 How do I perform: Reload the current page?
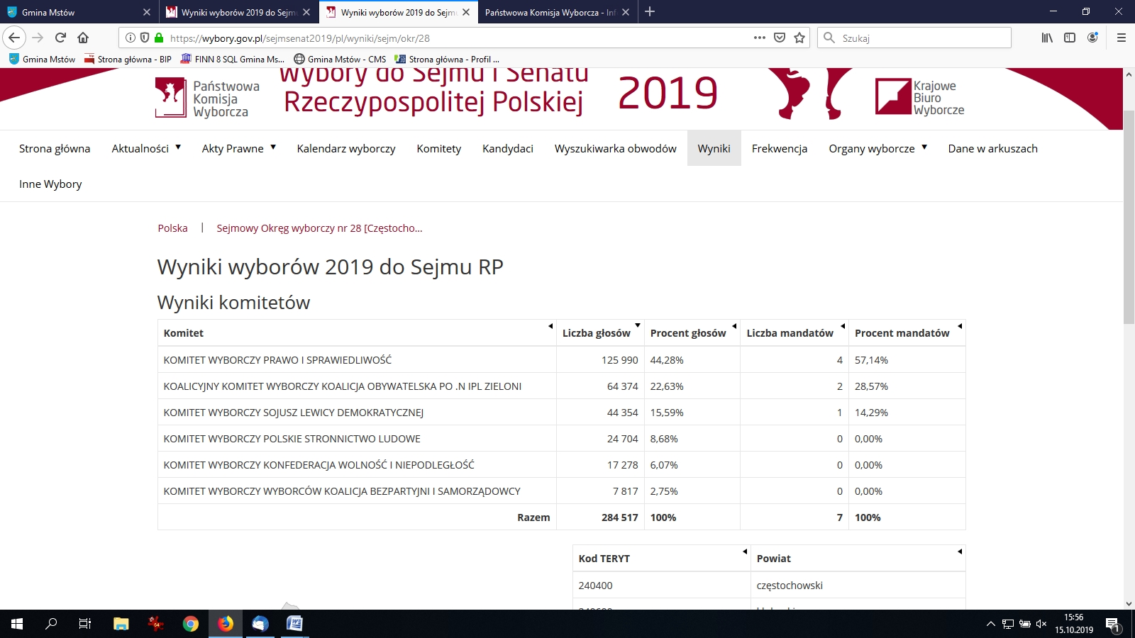(x=60, y=38)
